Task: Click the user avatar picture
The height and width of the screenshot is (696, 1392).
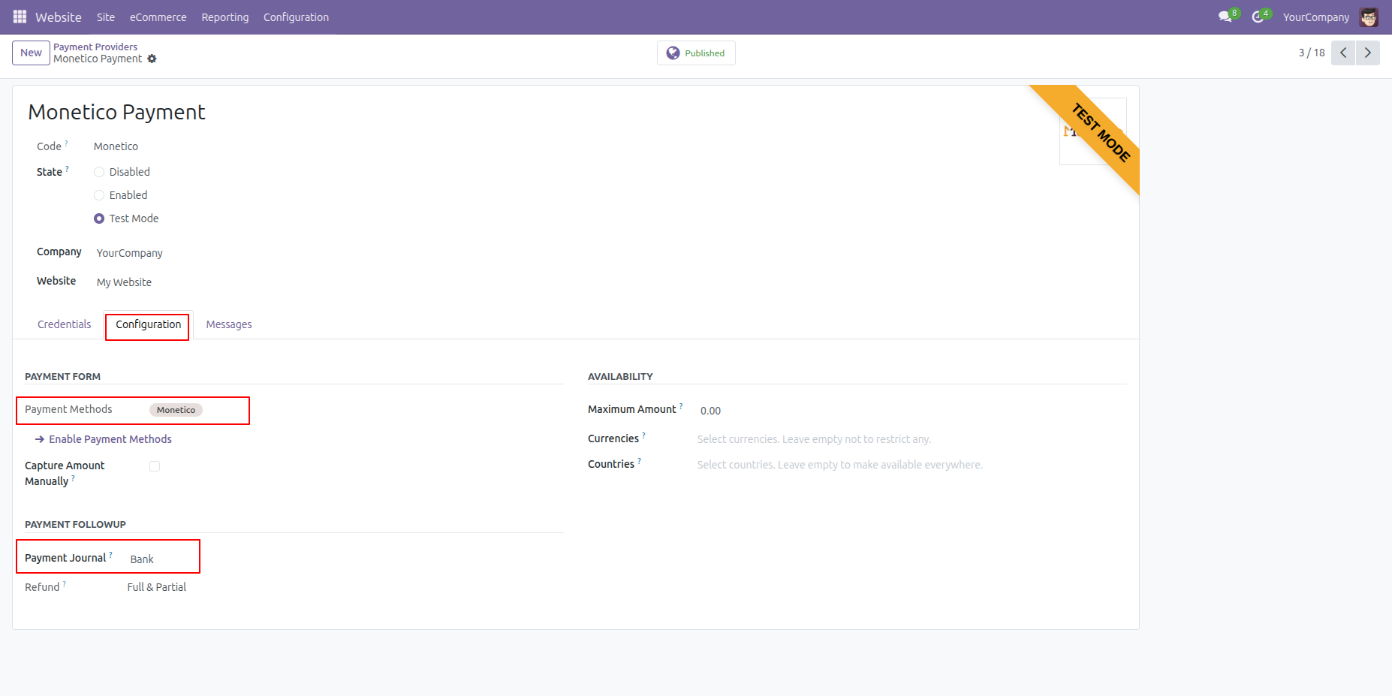Action: pyautogui.click(x=1369, y=17)
